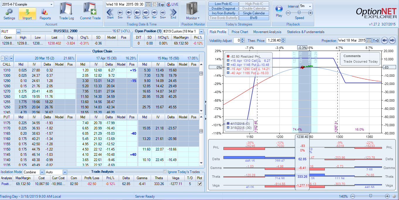Skip to End of trading time
The width and height of the screenshot is (399, 200).
173,13
